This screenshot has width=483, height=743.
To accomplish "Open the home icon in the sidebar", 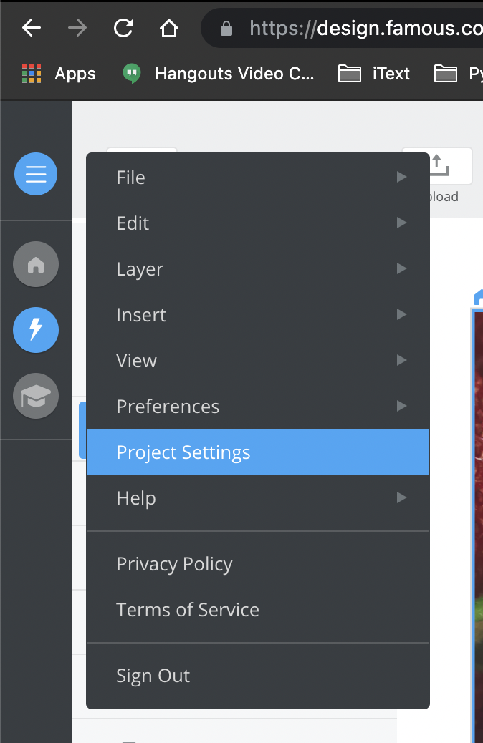I will tap(36, 264).
